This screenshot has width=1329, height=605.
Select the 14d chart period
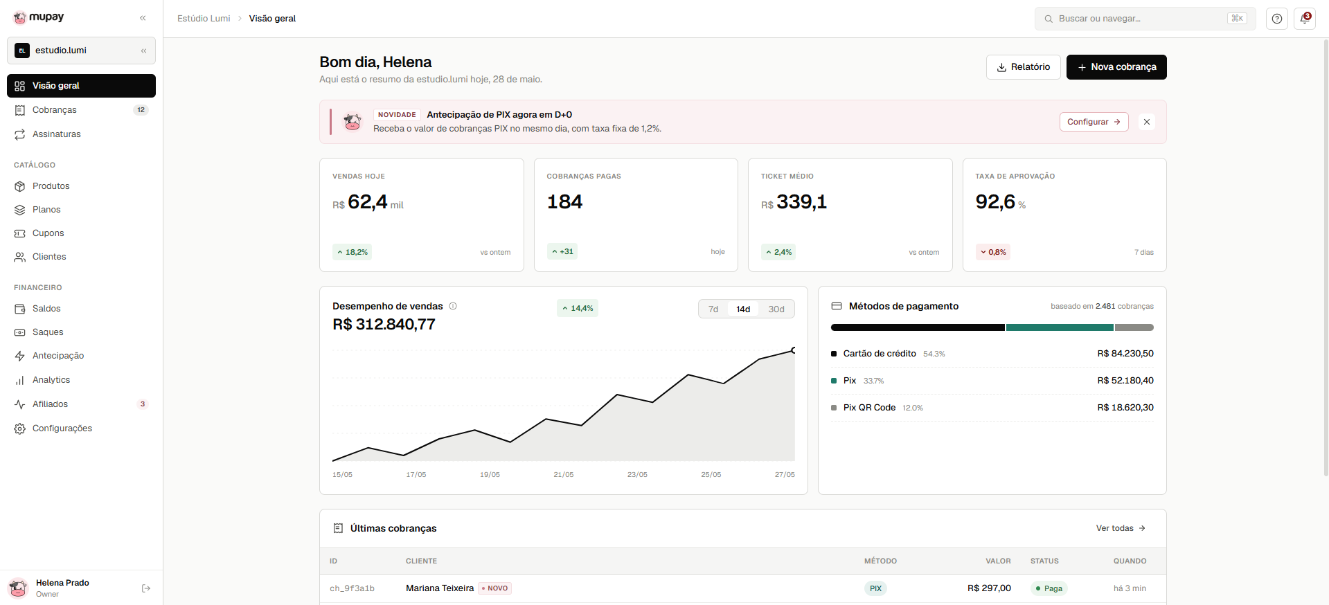pyautogui.click(x=743, y=309)
